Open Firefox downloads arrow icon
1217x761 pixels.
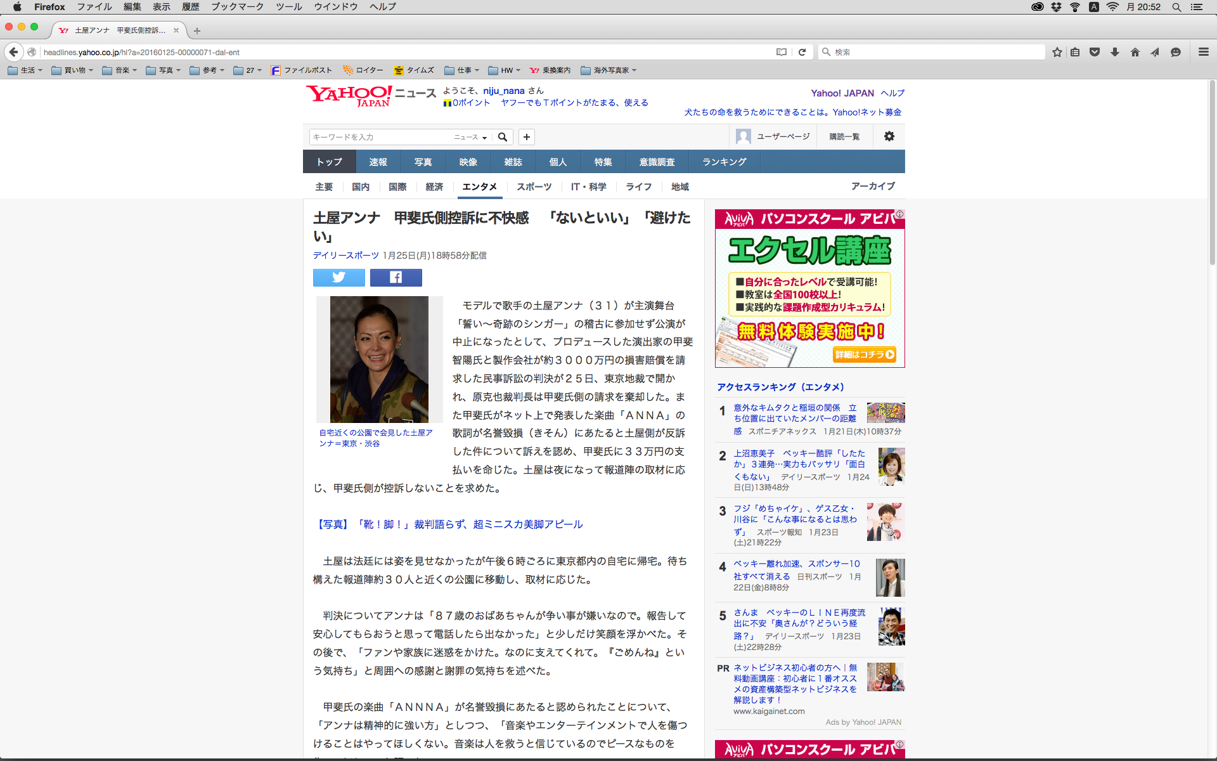coord(1115,52)
